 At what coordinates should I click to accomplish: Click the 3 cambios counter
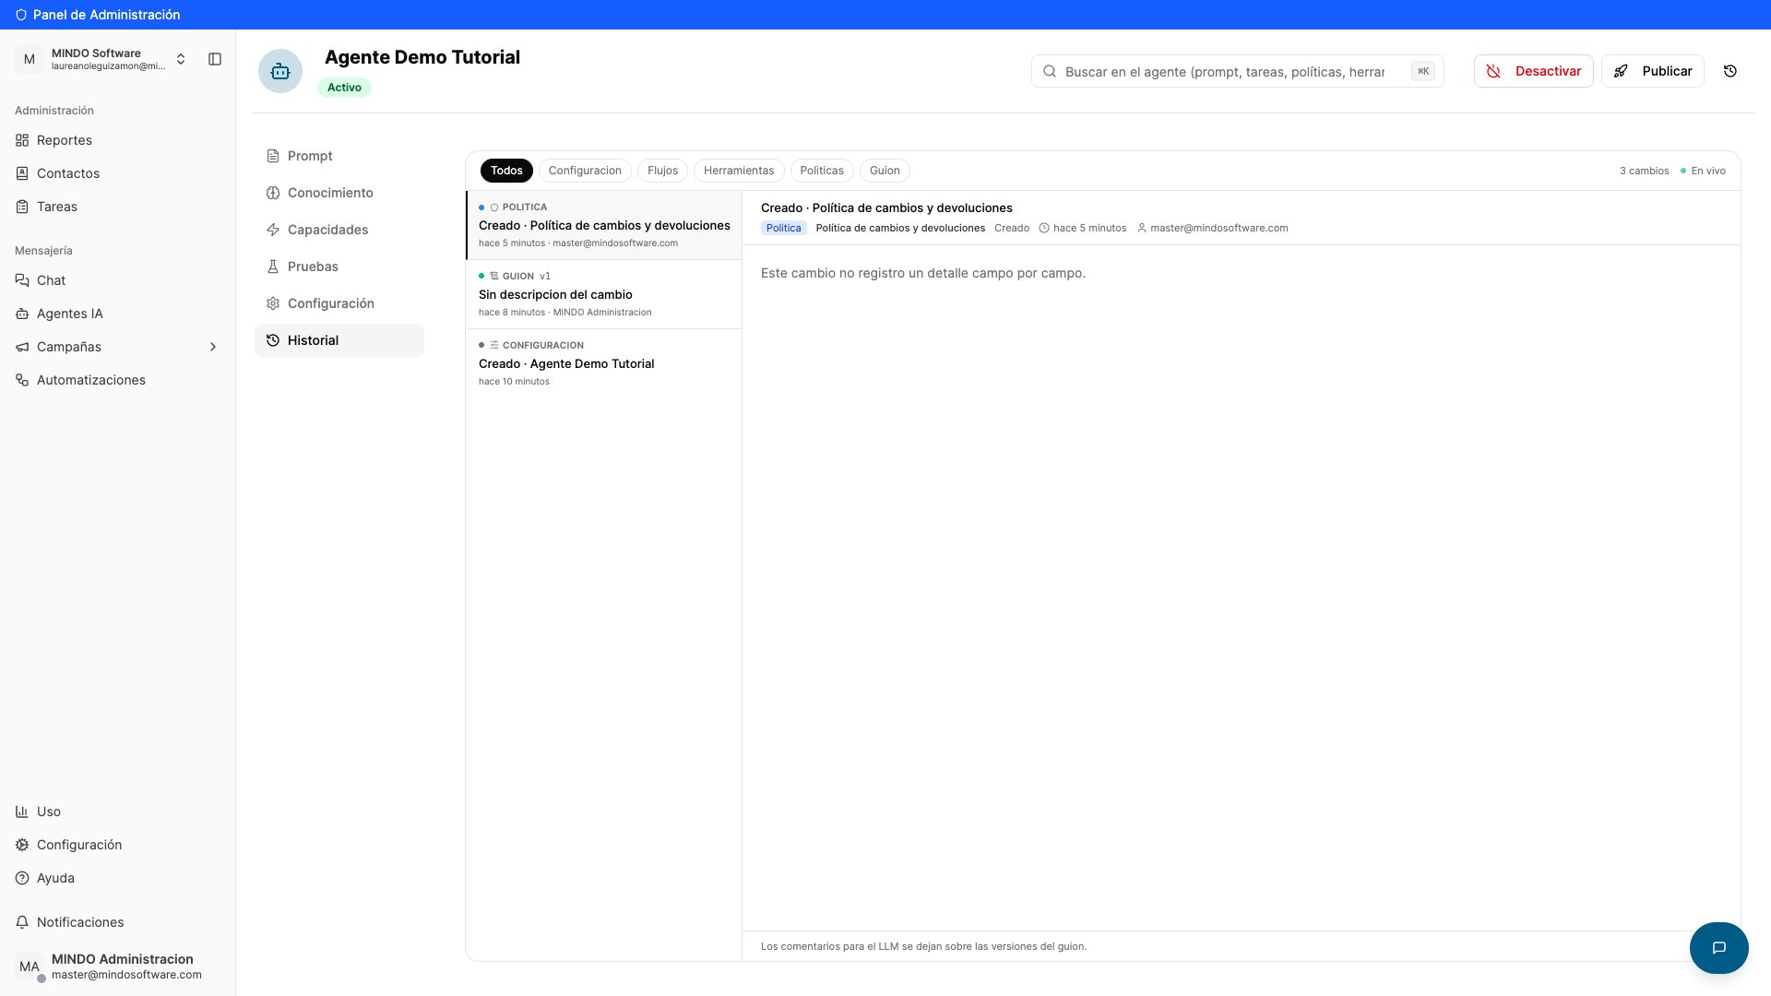pyautogui.click(x=1644, y=171)
